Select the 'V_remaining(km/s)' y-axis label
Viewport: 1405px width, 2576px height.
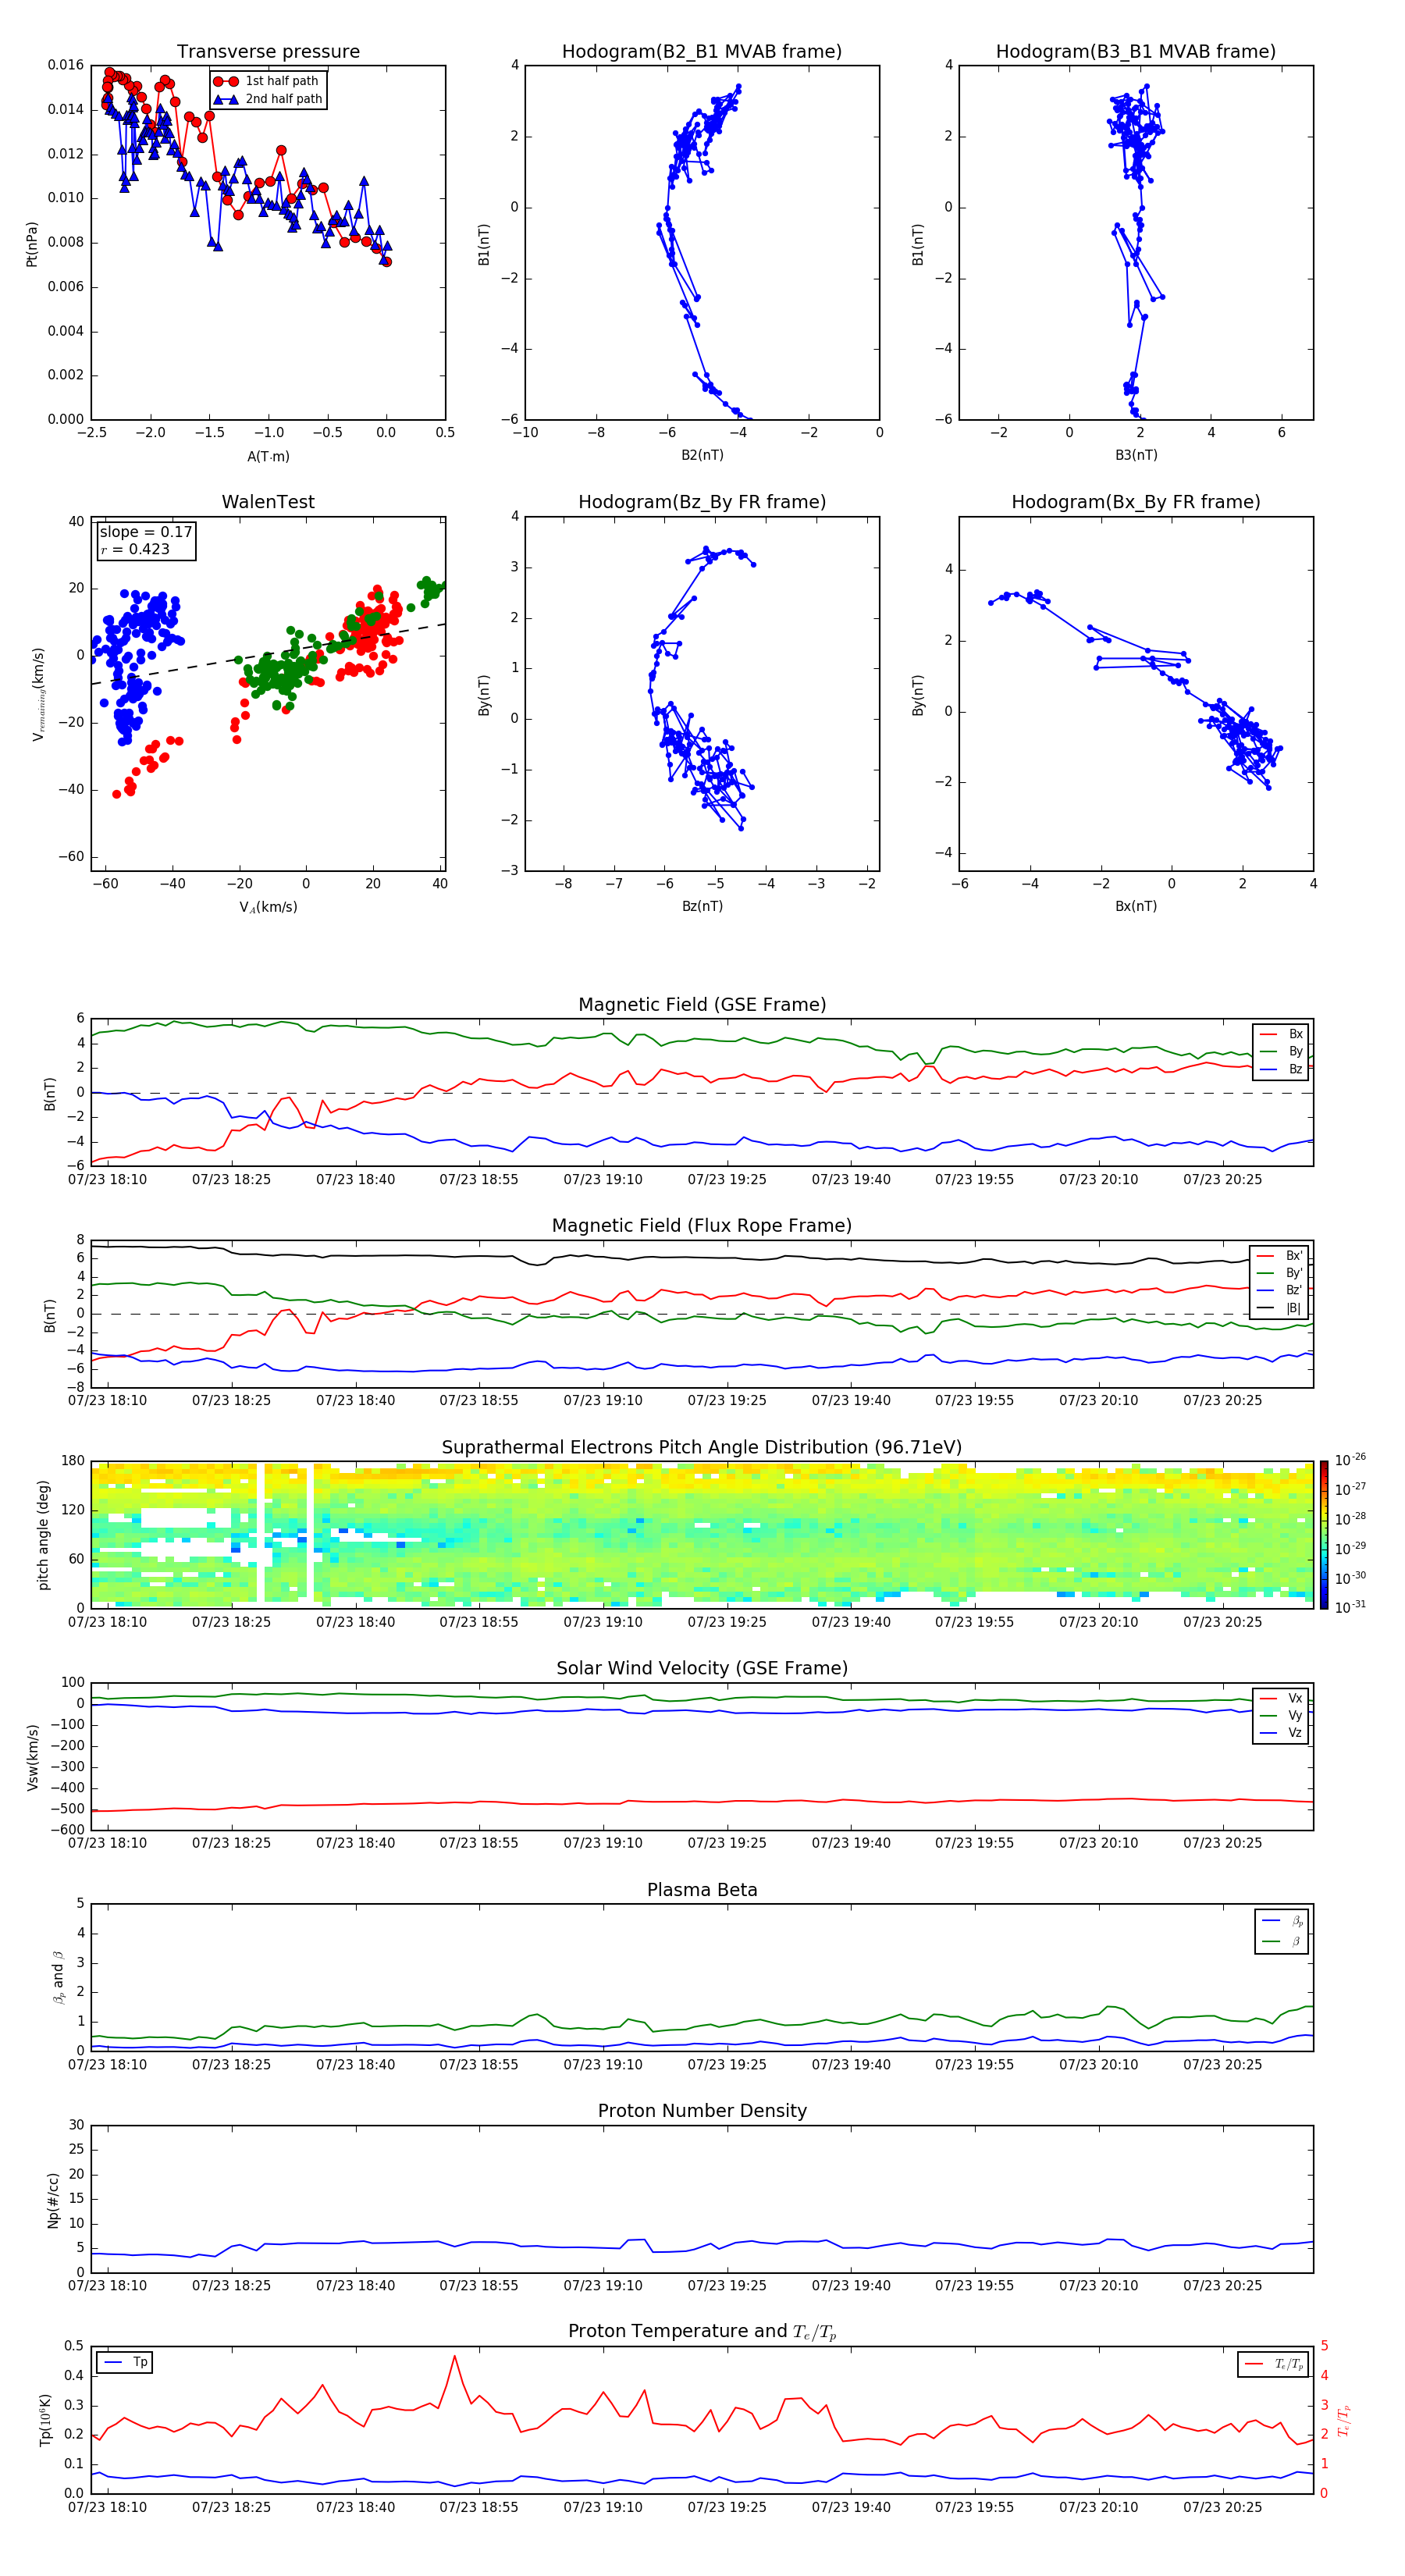pos(38,694)
